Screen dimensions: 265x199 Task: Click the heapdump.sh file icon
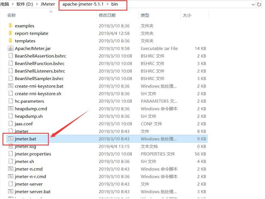(x=11, y=116)
